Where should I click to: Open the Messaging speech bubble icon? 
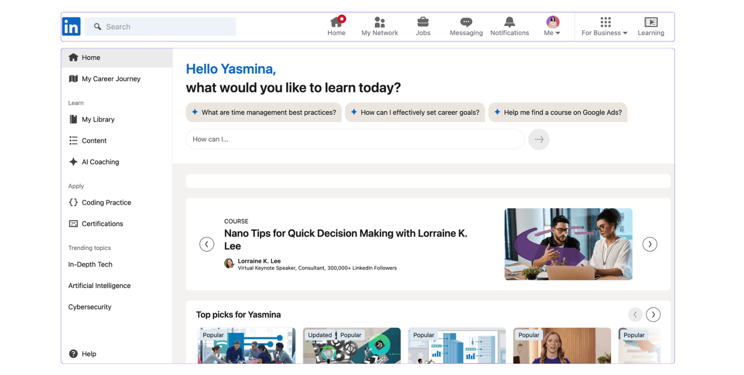(466, 22)
